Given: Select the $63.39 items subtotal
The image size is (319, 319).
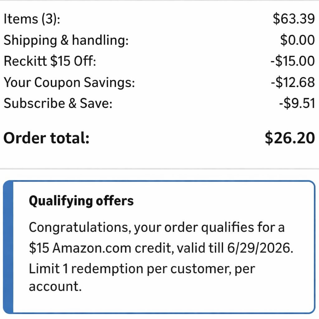Looking at the screenshot, I should point(293,19).
